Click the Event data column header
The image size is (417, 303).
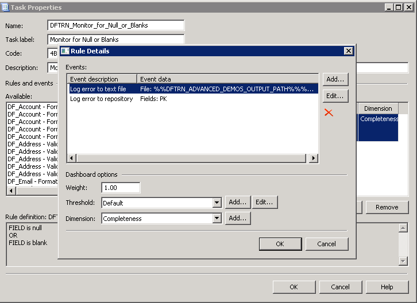[x=227, y=79]
